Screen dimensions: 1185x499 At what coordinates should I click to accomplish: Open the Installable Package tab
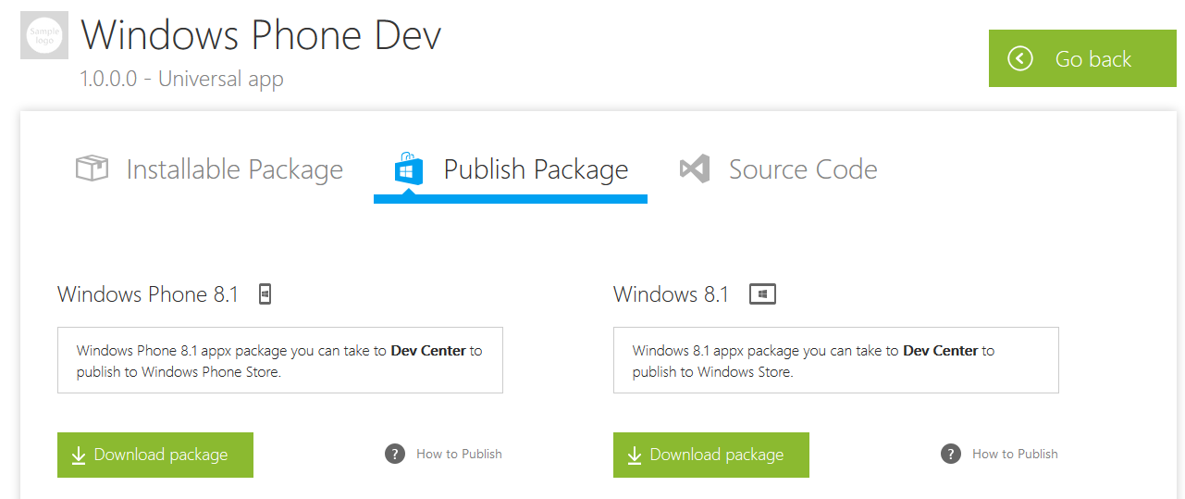point(209,169)
